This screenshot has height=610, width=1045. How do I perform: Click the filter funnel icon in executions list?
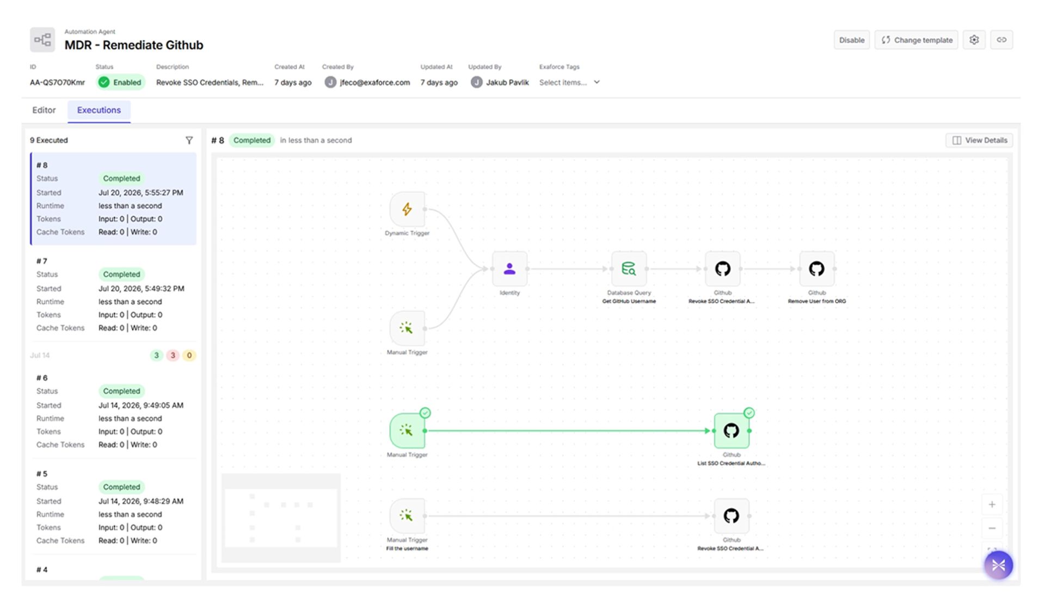189,140
